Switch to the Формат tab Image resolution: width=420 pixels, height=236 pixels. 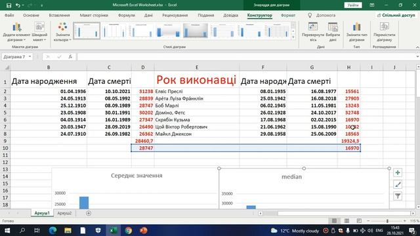288,15
